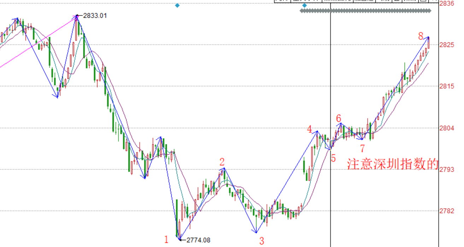Click the 2804 price axis label
Screen dimensions: 464x247
[446, 128]
